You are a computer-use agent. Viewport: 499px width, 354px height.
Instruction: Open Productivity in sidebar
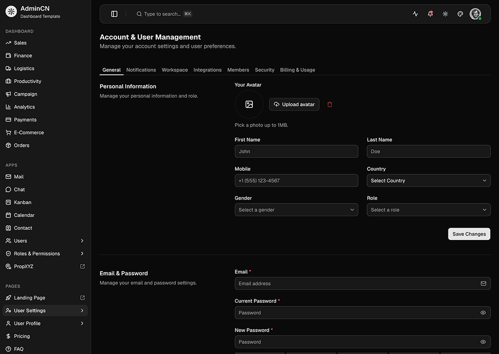pyautogui.click(x=45, y=81)
